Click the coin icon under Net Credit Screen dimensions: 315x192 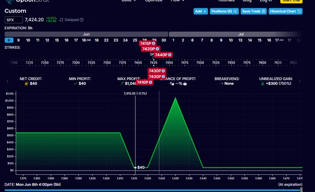tap(26, 83)
